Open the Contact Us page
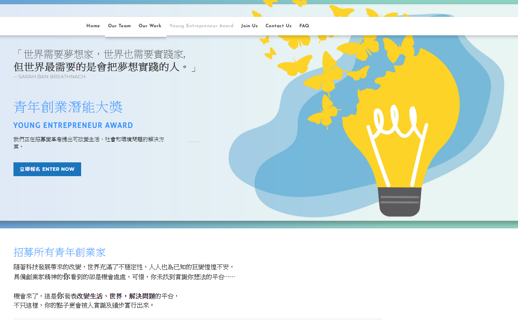 [278, 26]
